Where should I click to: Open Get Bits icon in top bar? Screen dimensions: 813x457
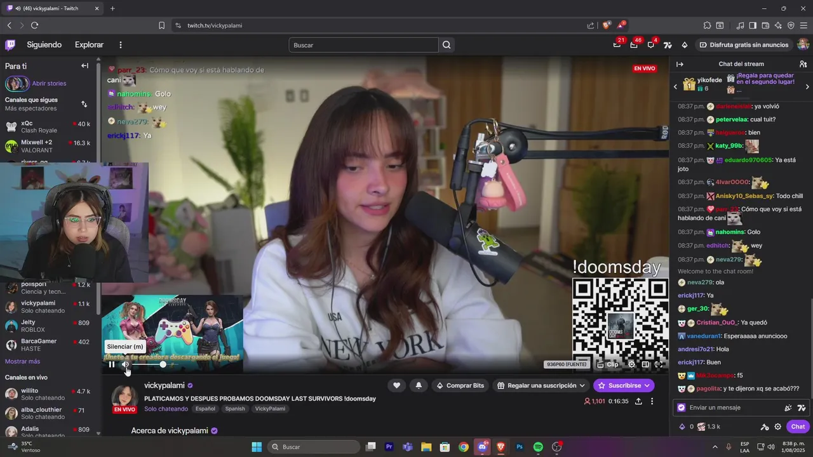point(684,44)
